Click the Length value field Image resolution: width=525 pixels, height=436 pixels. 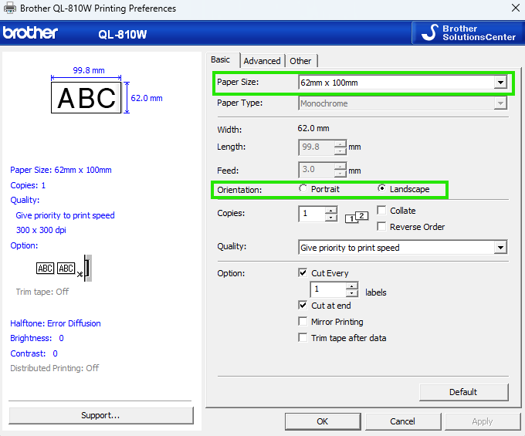tap(317, 147)
